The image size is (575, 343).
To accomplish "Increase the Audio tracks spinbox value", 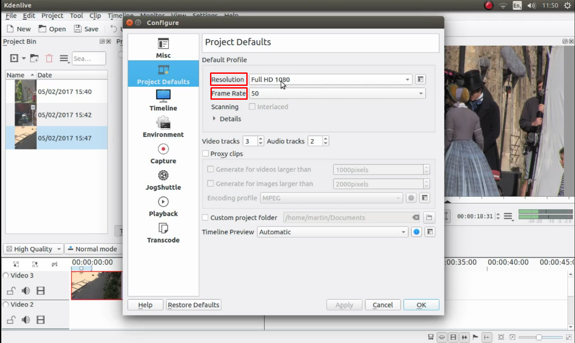I will click(x=326, y=139).
